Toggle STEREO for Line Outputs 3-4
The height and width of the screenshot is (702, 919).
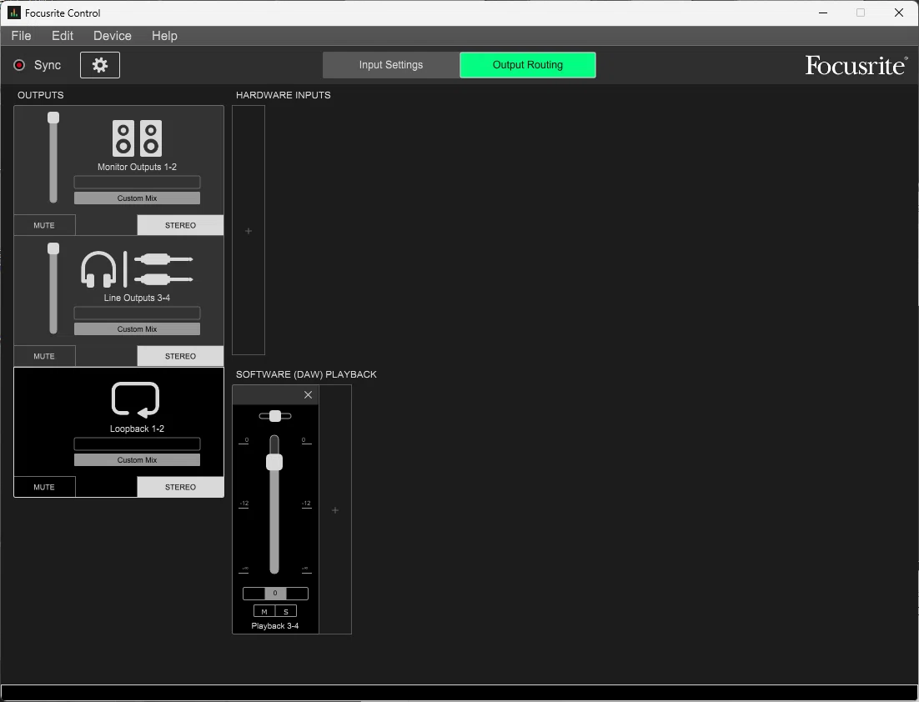tap(180, 356)
